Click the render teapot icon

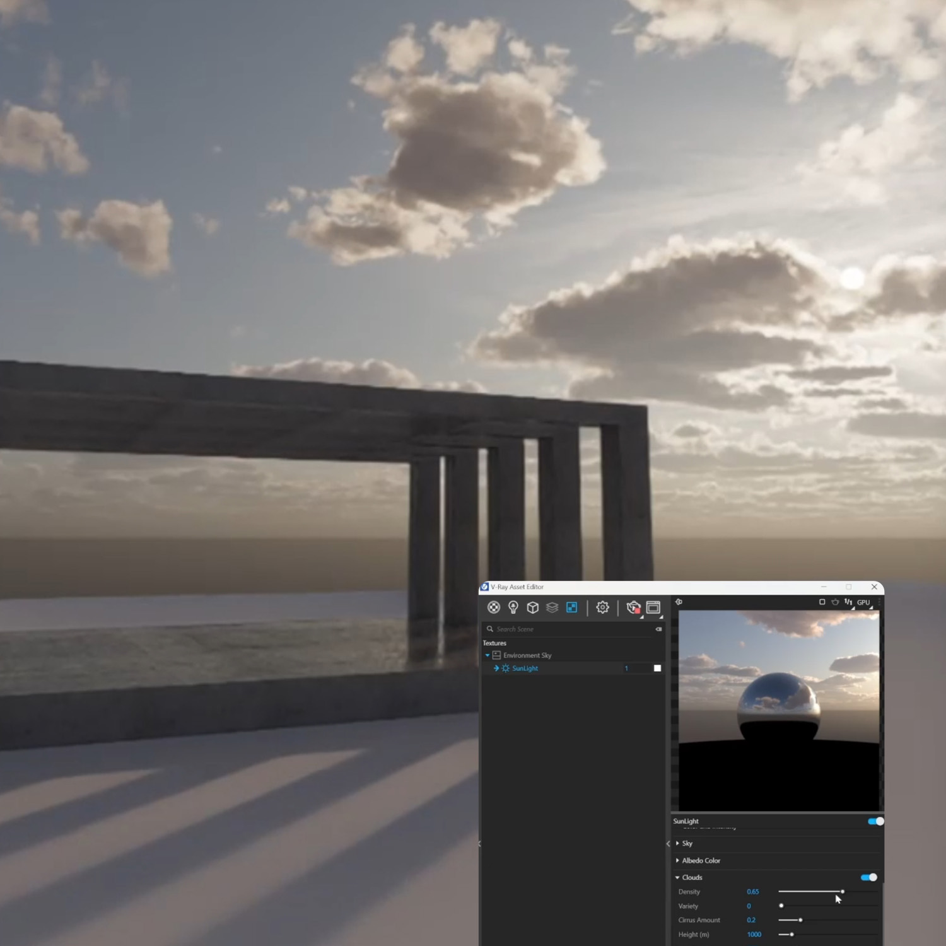click(x=633, y=607)
